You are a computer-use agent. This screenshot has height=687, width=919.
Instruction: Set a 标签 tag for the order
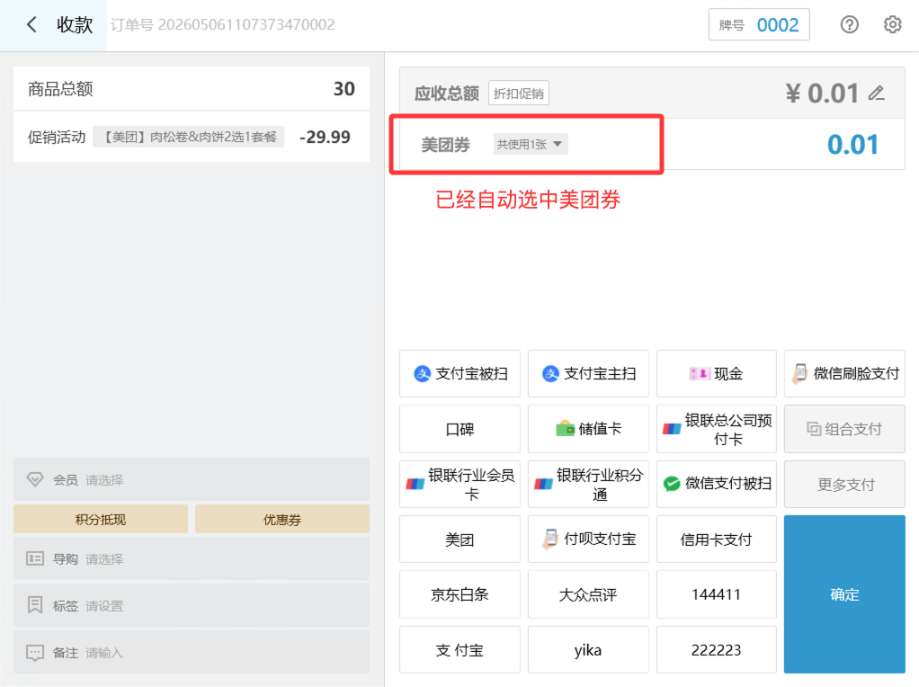[x=191, y=605]
